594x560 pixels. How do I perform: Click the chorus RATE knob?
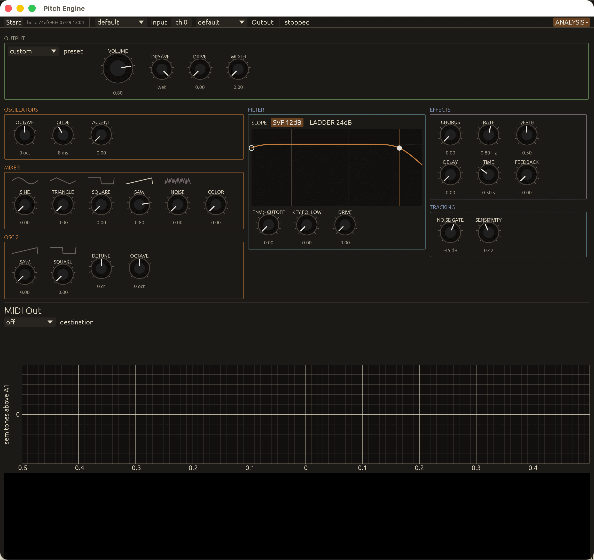[489, 135]
